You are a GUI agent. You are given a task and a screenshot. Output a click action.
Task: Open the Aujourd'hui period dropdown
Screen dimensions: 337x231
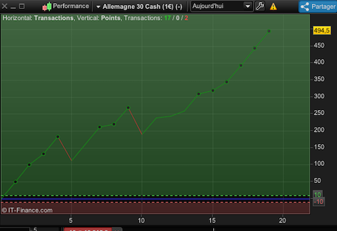(221, 6)
